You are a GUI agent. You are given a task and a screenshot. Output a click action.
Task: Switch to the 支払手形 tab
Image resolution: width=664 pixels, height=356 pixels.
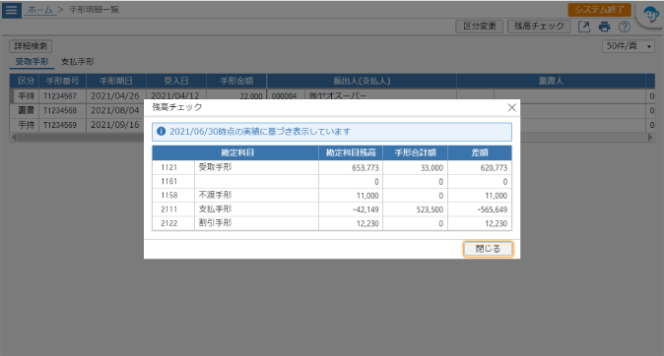[78, 62]
